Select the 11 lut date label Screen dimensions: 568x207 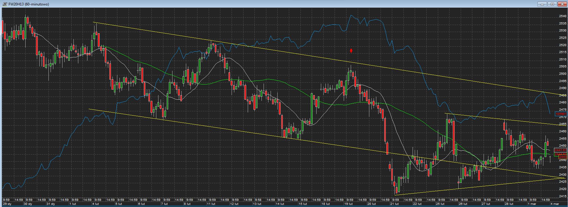(x=211, y=204)
